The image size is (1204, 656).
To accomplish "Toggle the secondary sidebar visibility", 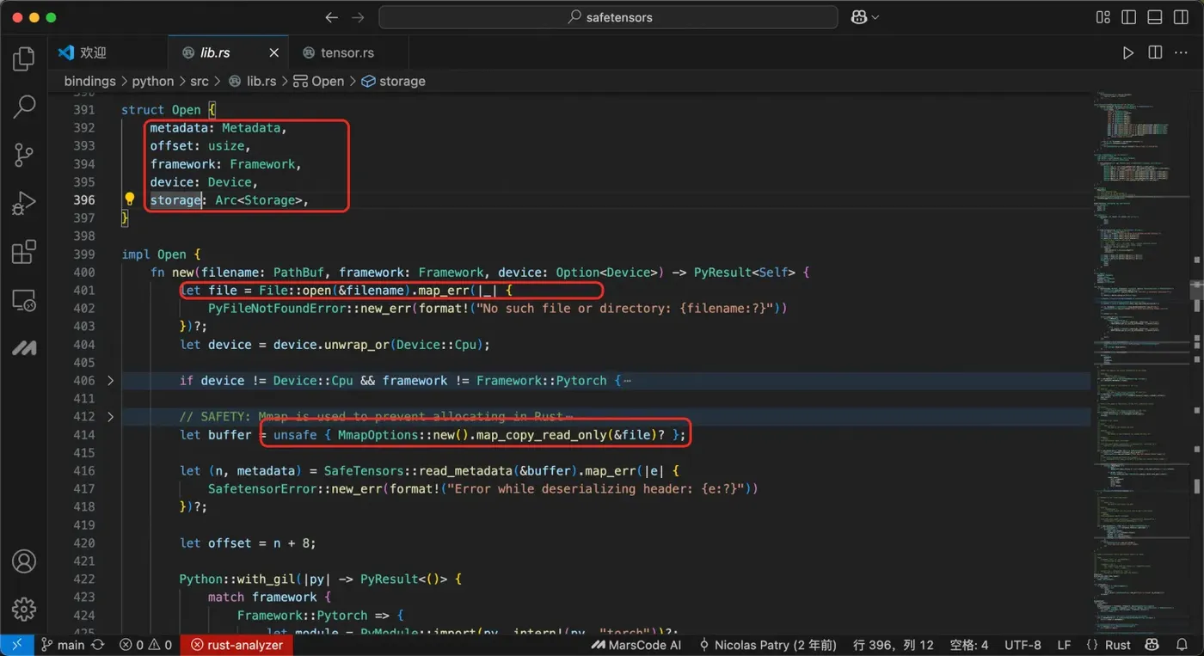I will pos(1181,17).
